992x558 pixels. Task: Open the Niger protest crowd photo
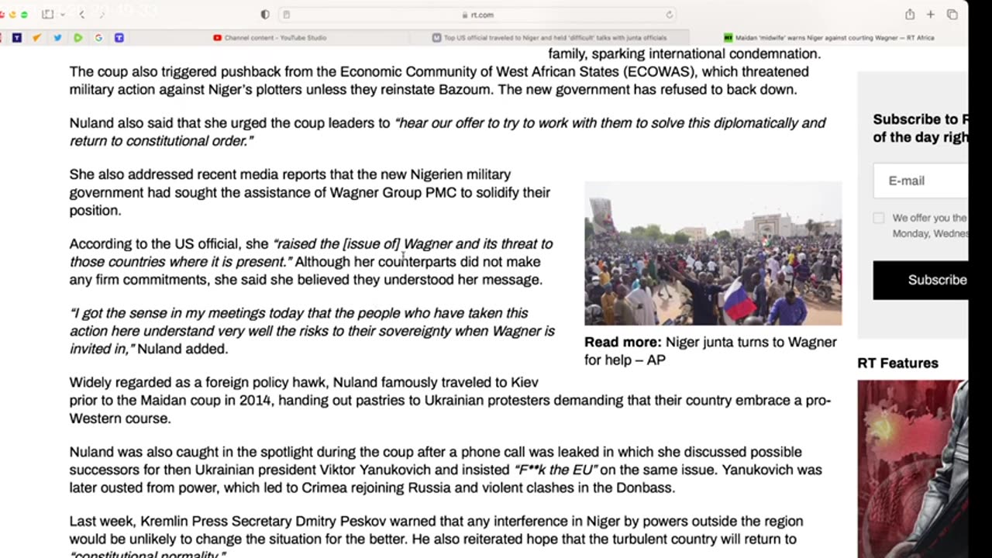(x=713, y=253)
